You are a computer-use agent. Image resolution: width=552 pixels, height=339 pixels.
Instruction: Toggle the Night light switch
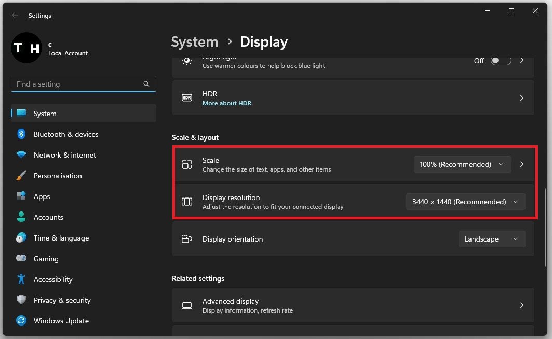point(501,61)
